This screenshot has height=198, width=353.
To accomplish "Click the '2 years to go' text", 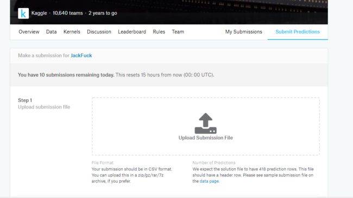I will 103,13.
